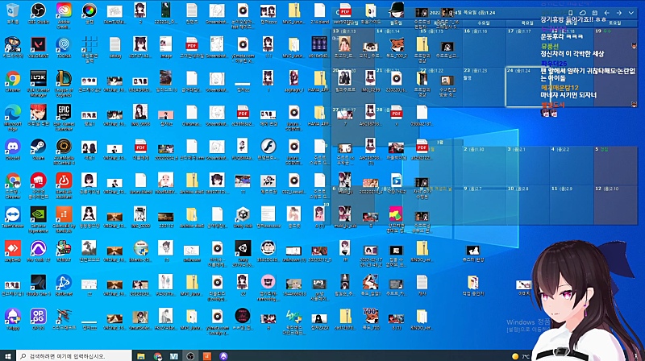Screen dimensions: 645x361
Task: Launch VALORANT from the desktop
Action: click(38, 47)
